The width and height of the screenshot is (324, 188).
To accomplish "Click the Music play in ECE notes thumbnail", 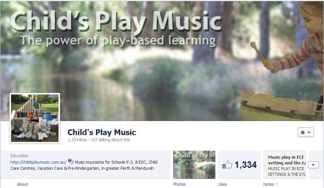I will (285, 165).
